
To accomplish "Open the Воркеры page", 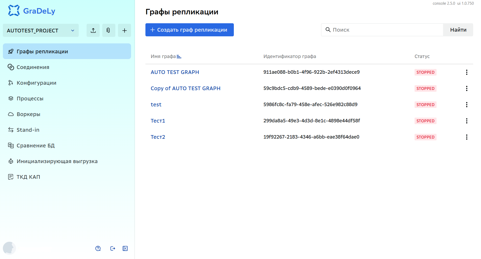I will 67,114.
